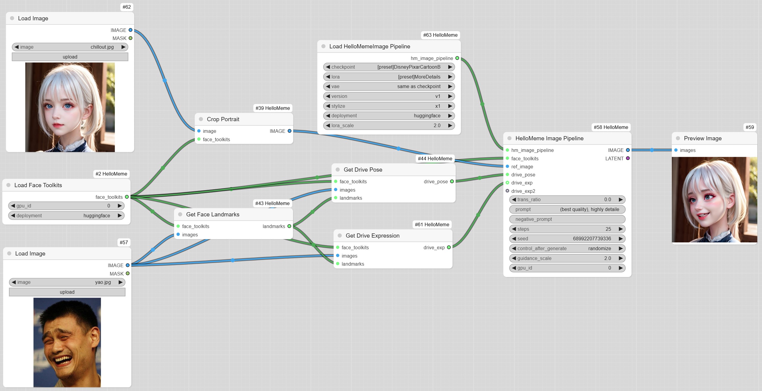Image resolution: width=762 pixels, height=391 pixels.
Task: Click the #39 HelloMeme node badge
Action: point(273,108)
